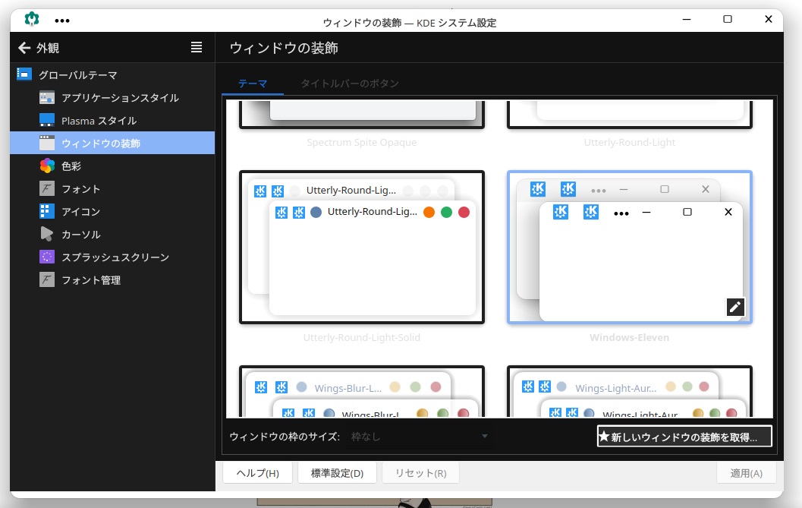Select the Utterly-Round-Light-Solid decoration thumbnail
802x508 pixels.
click(362, 247)
